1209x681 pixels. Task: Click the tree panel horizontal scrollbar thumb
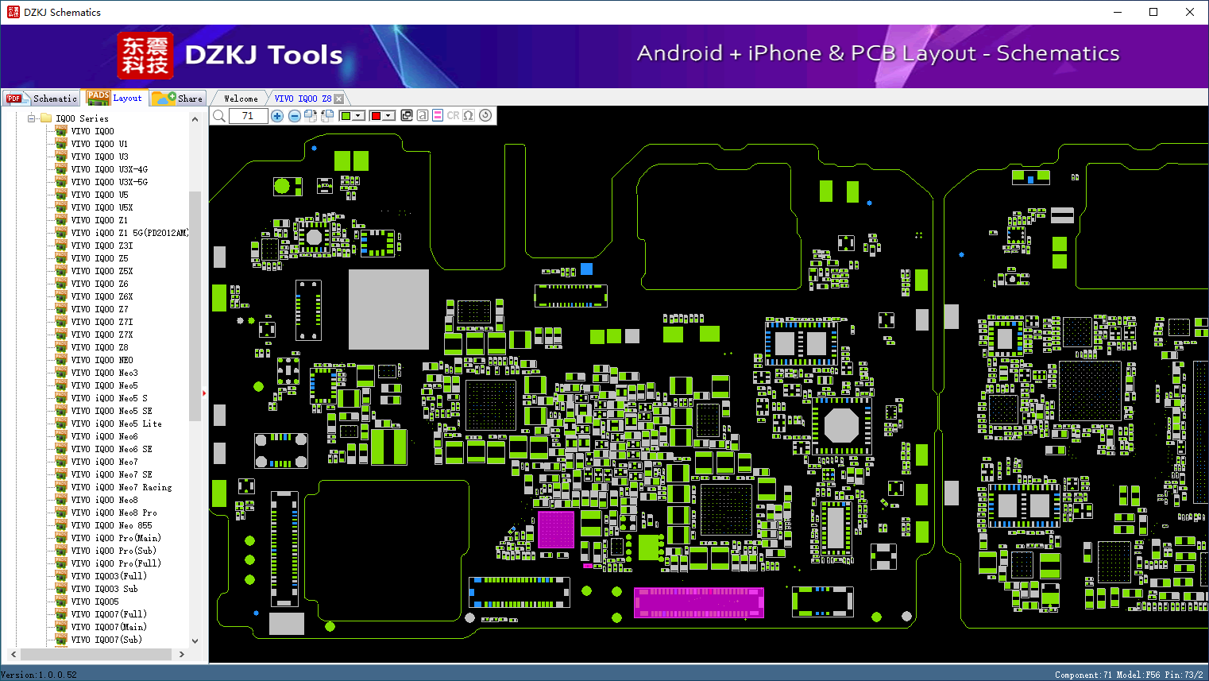[x=96, y=655]
